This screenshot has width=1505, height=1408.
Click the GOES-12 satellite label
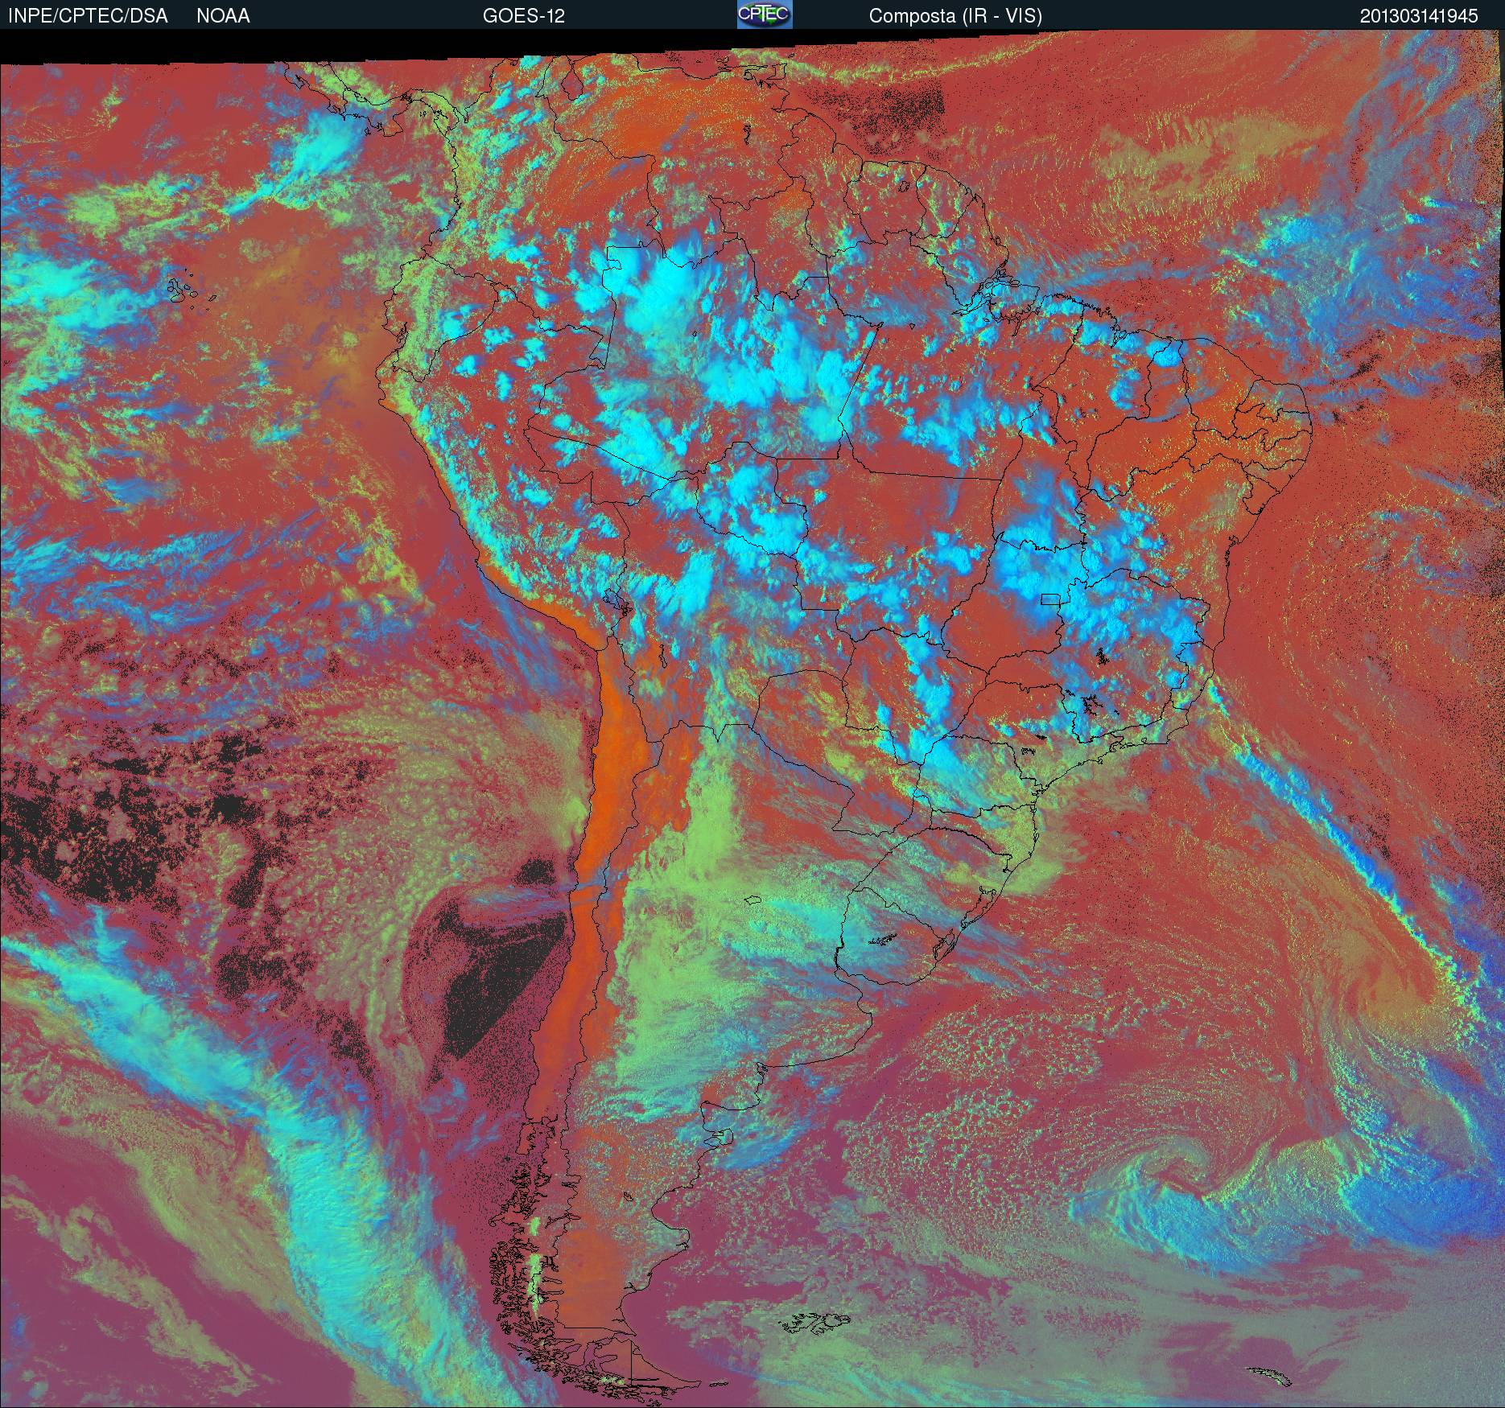pos(523,16)
